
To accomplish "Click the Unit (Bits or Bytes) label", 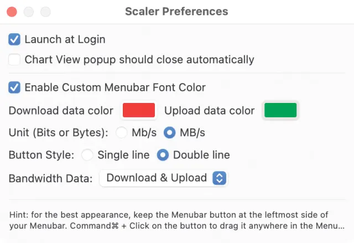I will 59,133.
